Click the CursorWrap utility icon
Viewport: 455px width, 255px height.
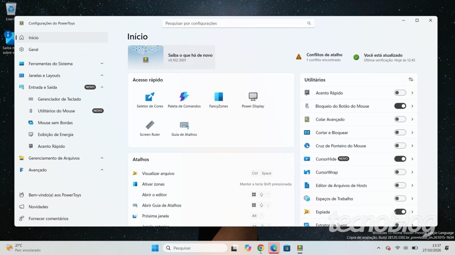307,172
